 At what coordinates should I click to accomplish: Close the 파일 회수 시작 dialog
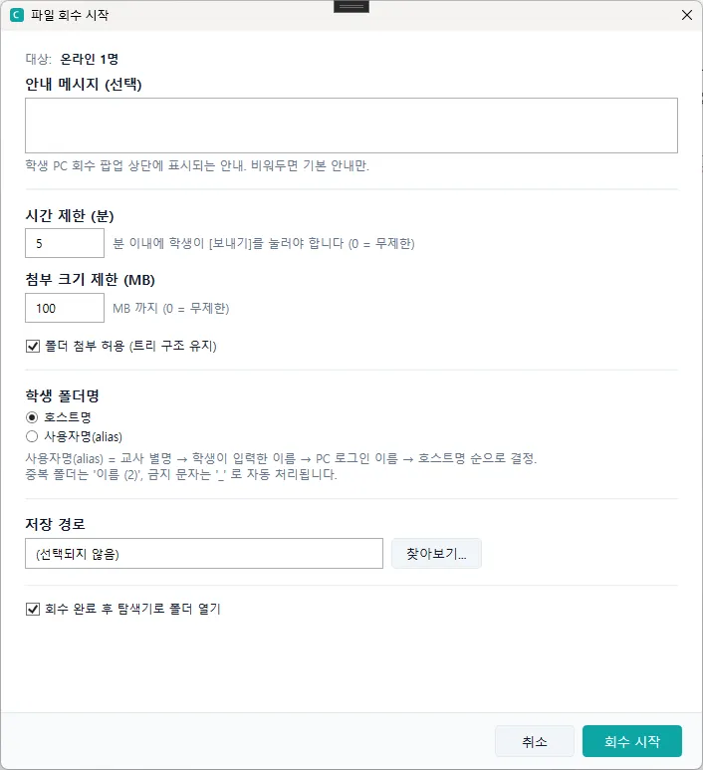click(687, 15)
